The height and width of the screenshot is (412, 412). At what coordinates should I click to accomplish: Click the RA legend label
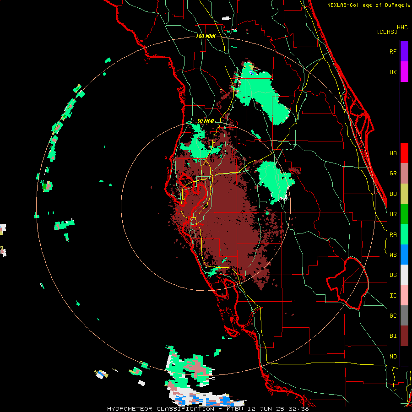(393, 235)
